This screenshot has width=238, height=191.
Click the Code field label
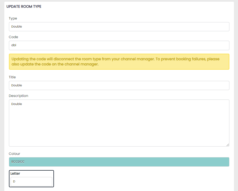click(x=13, y=37)
